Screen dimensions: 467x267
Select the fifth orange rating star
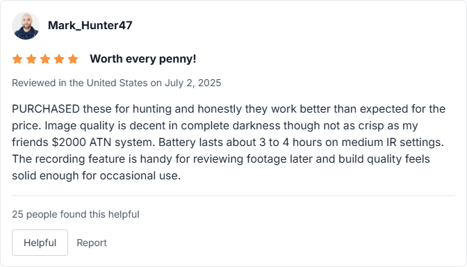click(73, 59)
